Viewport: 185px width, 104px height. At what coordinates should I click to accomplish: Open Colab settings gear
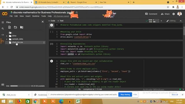[x=173, y=14]
